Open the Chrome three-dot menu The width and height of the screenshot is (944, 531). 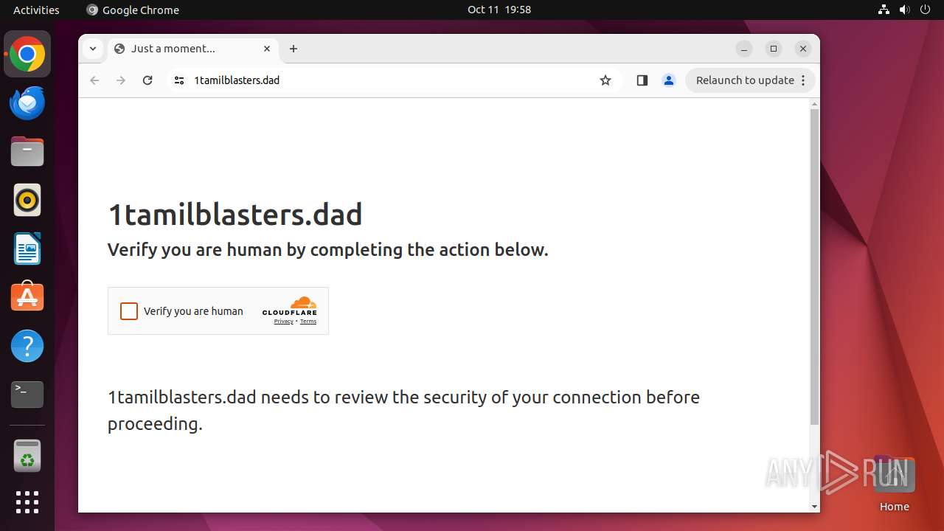(x=804, y=80)
